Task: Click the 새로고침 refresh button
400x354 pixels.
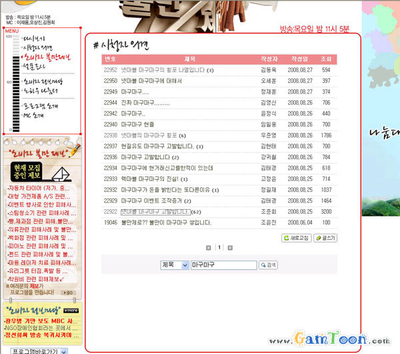Action: click(x=296, y=237)
